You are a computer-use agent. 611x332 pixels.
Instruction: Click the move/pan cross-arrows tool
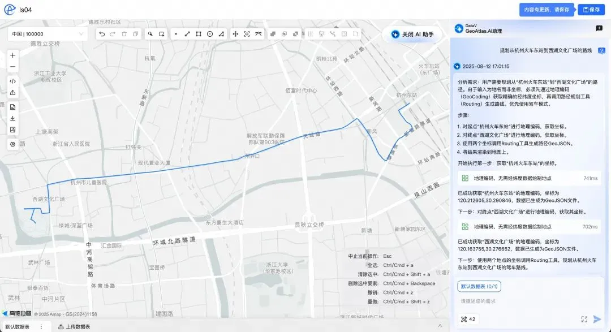tap(235, 35)
